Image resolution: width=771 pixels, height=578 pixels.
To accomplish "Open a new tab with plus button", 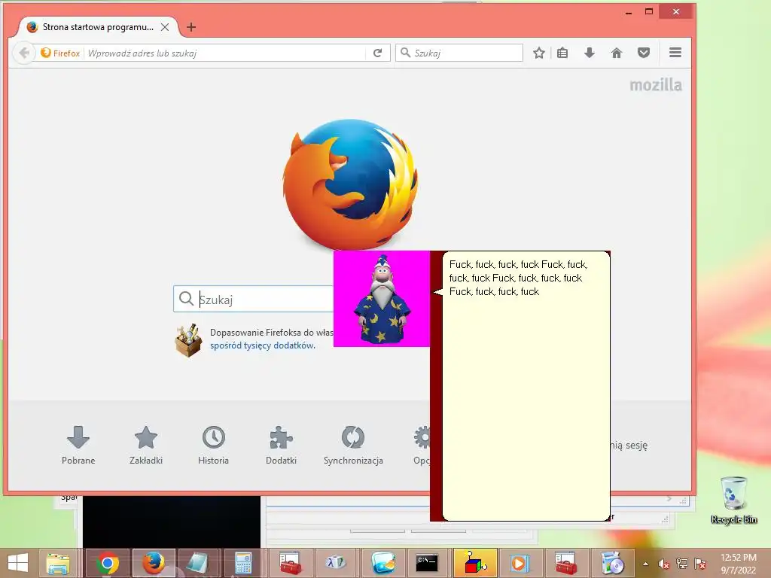I will pyautogui.click(x=191, y=27).
